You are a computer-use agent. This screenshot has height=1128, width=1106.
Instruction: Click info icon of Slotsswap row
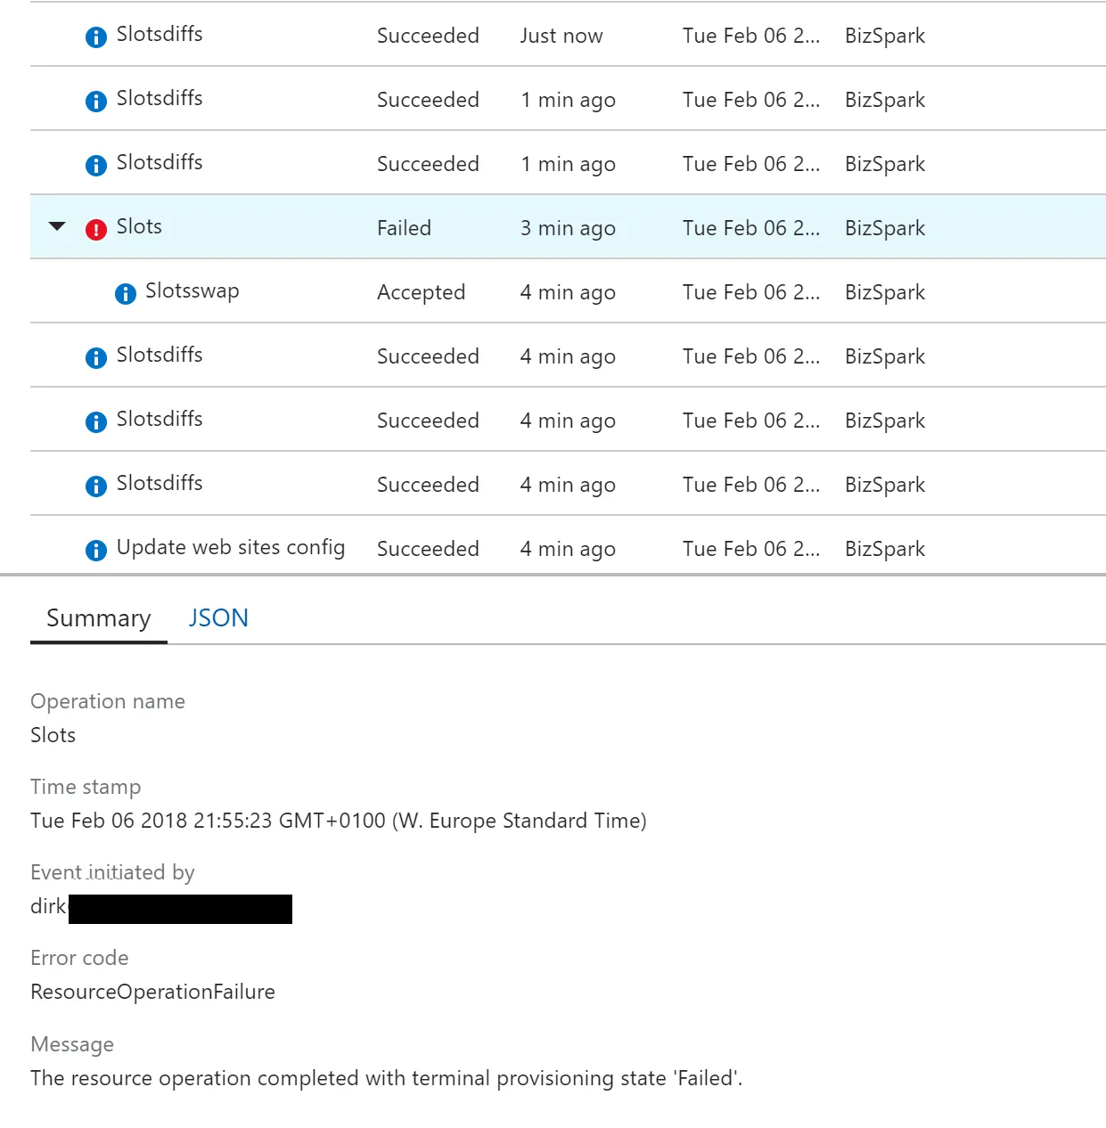pyautogui.click(x=126, y=293)
